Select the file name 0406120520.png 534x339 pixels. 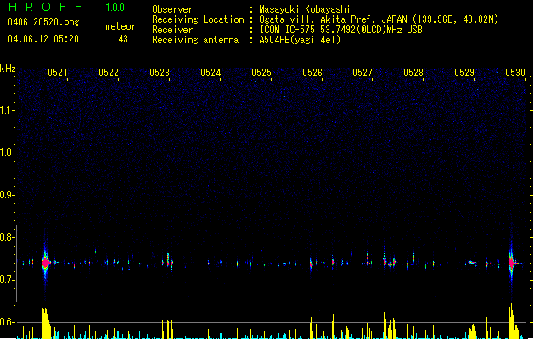(43, 22)
